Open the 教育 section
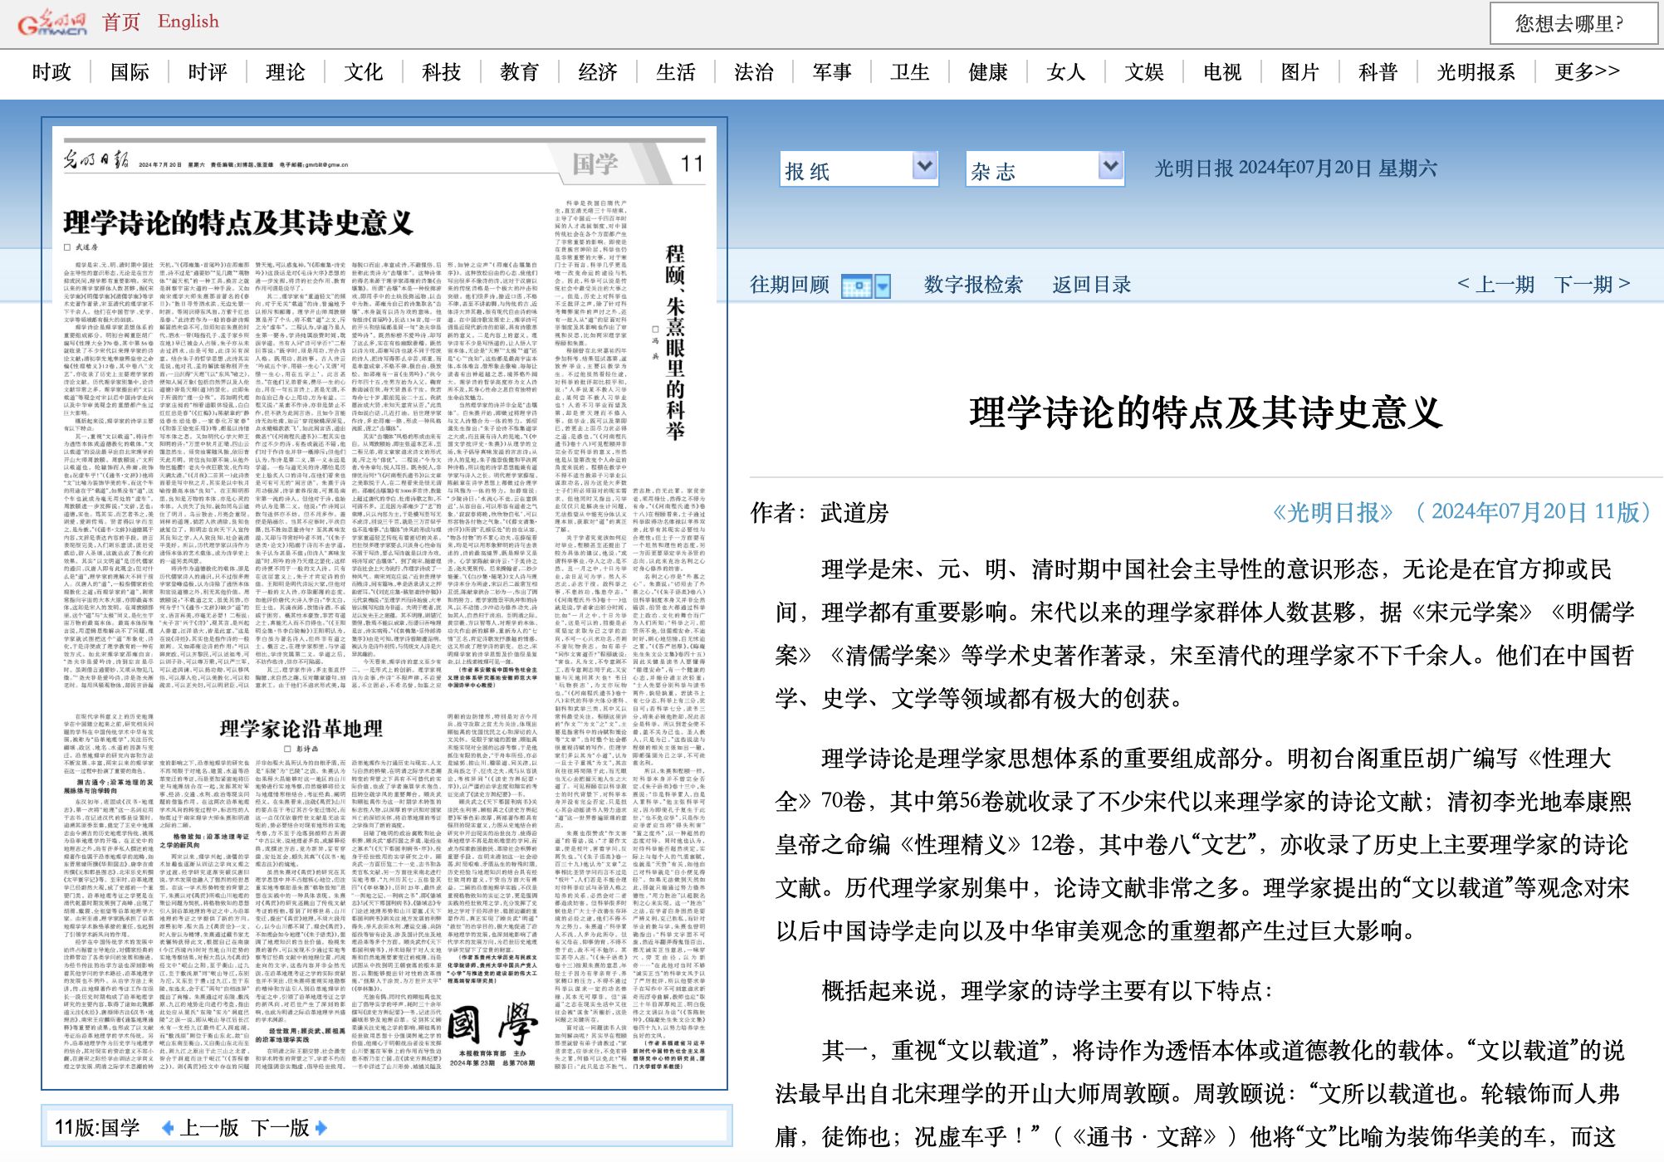 tap(520, 72)
